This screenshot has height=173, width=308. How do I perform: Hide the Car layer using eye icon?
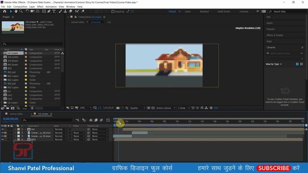[x=2, y=129]
